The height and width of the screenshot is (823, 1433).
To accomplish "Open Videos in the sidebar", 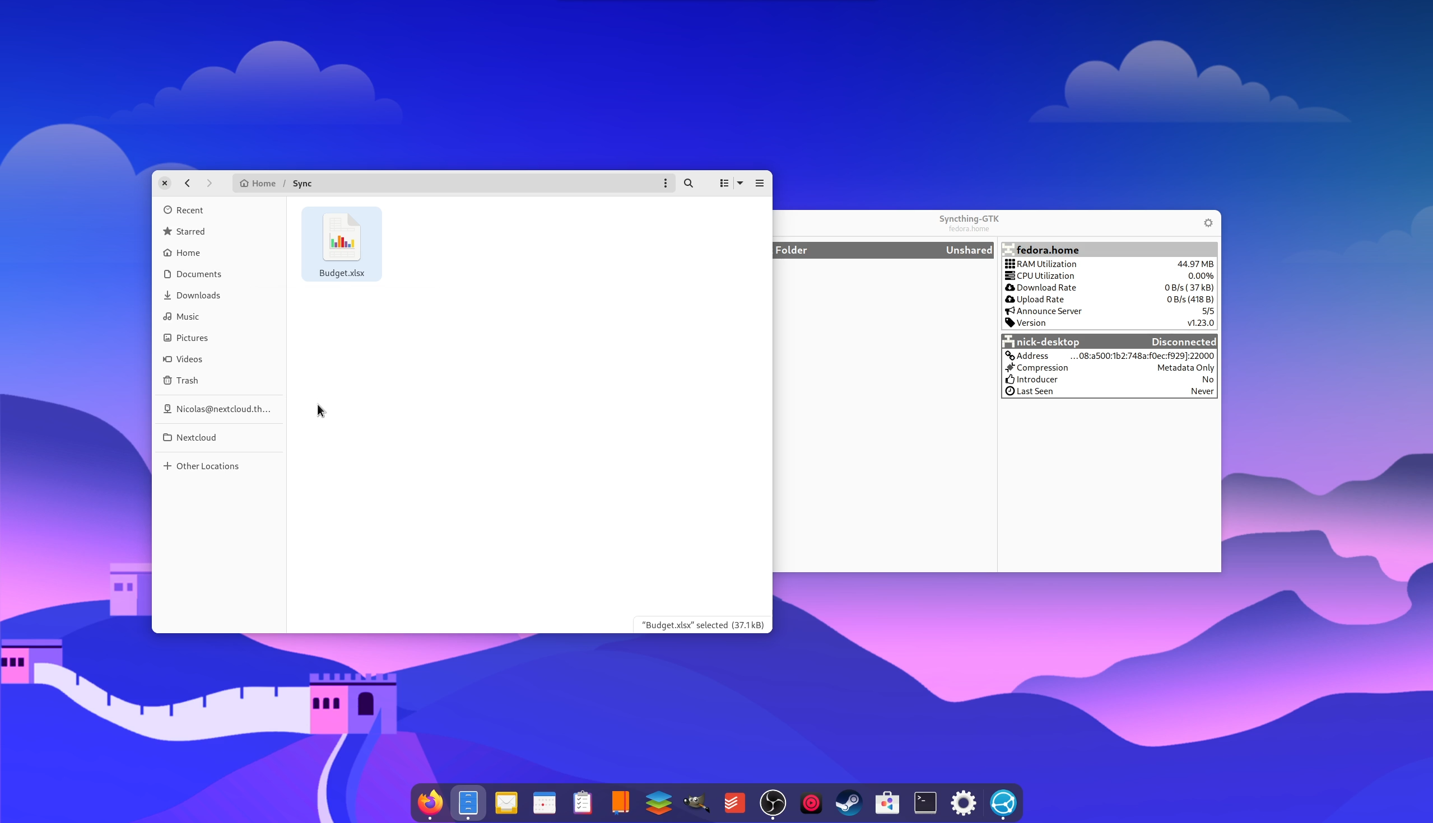I will (219, 359).
